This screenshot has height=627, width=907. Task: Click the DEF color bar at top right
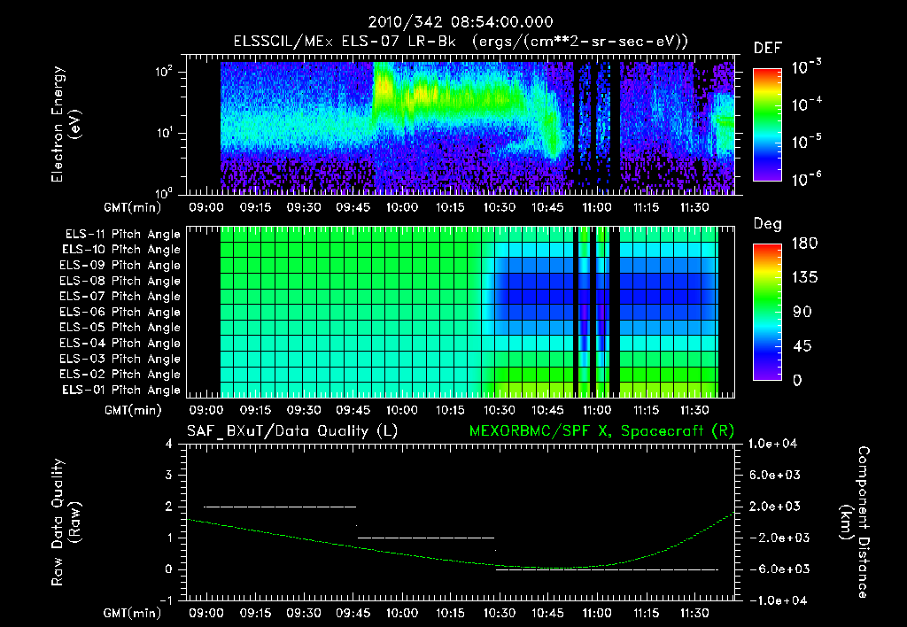click(x=767, y=125)
